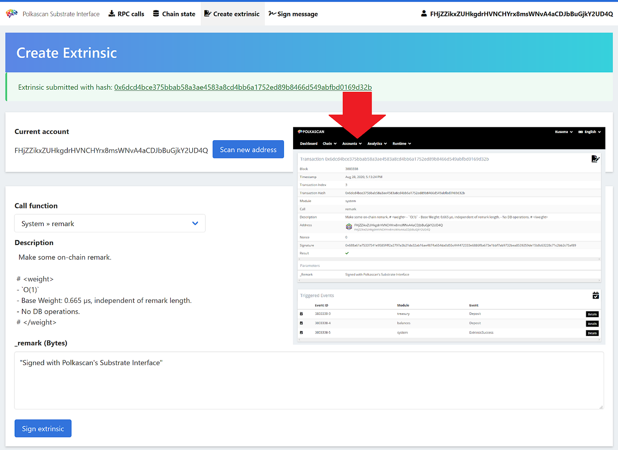The image size is (618, 450).
Task: Click the submitted extrinsic hash link
Action: (243, 87)
